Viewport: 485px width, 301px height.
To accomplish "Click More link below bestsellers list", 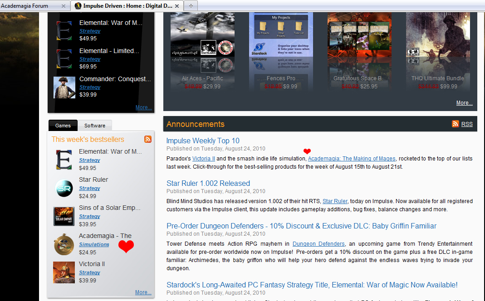I will 143,292.
